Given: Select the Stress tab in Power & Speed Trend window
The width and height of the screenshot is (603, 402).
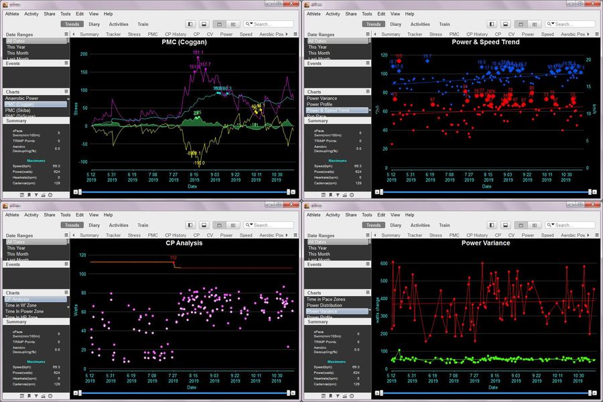Looking at the screenshot, I should 435,34.
